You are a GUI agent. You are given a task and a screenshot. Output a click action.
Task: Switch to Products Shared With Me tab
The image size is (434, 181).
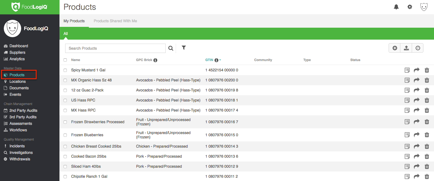115,21
